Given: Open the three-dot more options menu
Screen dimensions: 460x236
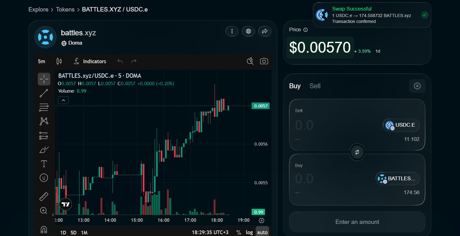Looking at the screenshot, I should click(232, 31).
